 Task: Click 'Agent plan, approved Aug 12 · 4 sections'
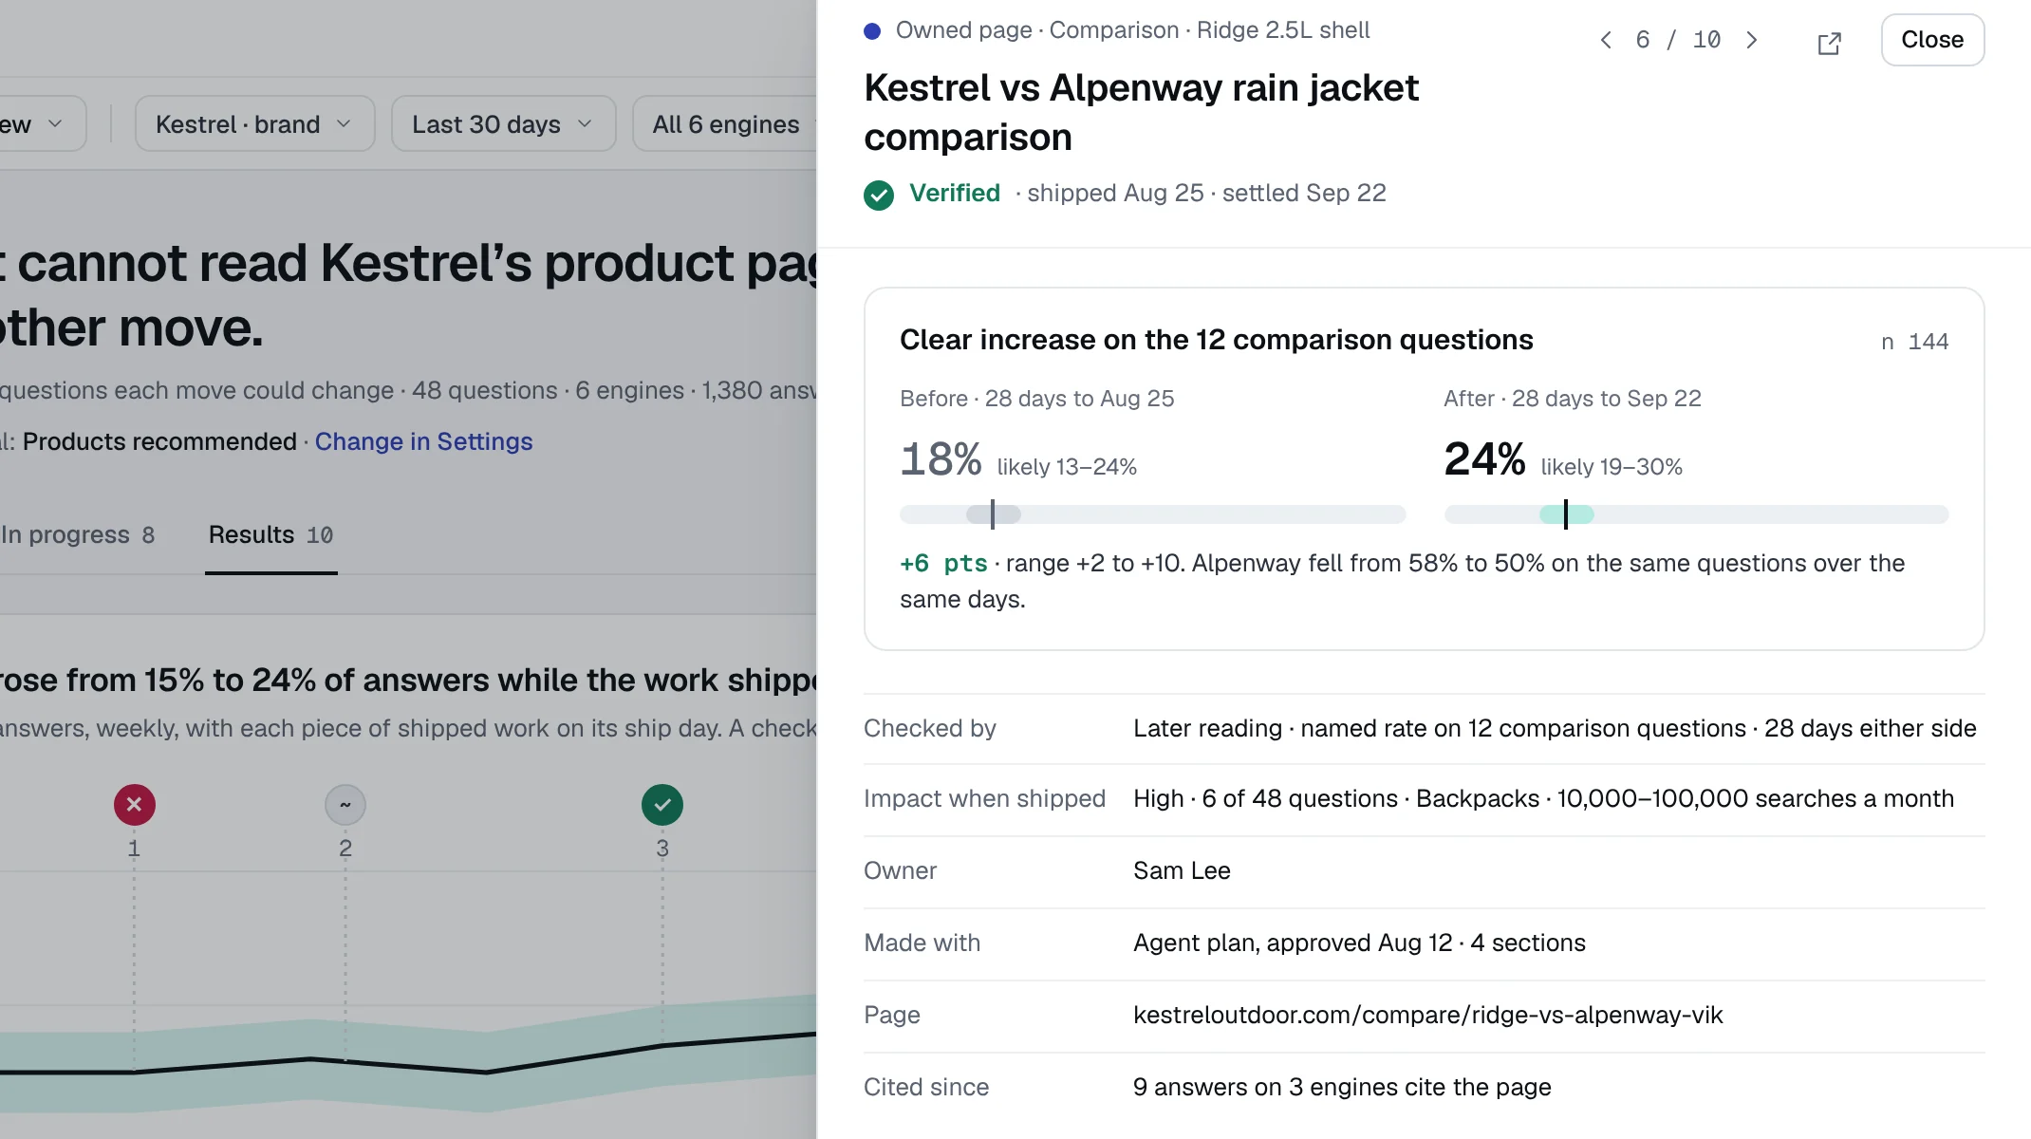(x=1359, y=943)
